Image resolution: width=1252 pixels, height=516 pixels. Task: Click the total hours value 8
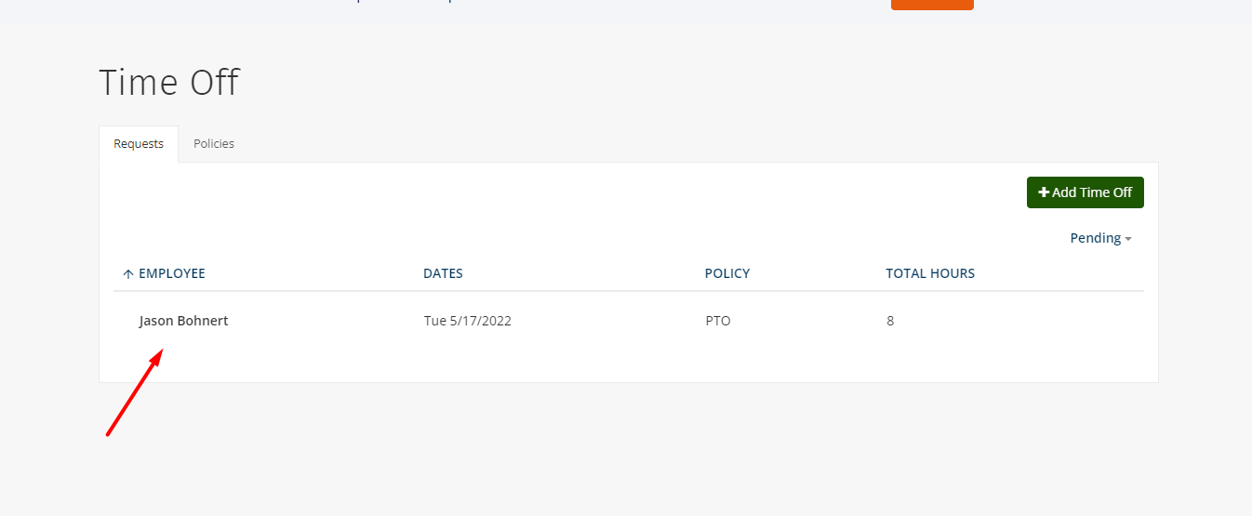(890, 321)
